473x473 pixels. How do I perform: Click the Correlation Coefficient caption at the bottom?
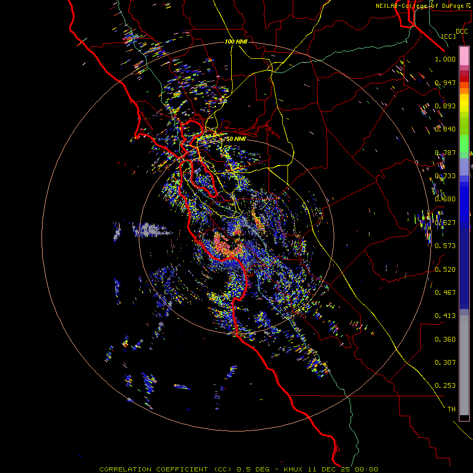[239, 469]
